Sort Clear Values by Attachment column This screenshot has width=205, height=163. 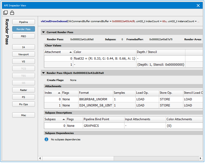(x=58, y=52)
